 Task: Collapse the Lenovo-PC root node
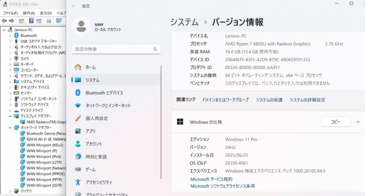(x=4, y=30)
